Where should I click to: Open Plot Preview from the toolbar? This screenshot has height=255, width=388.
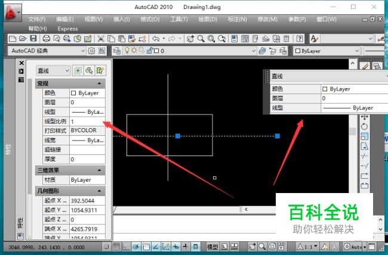[57, 39]
